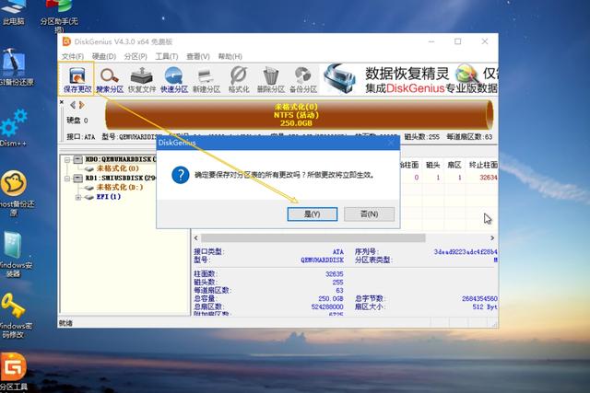Open Windows password modify key icon

15,316
